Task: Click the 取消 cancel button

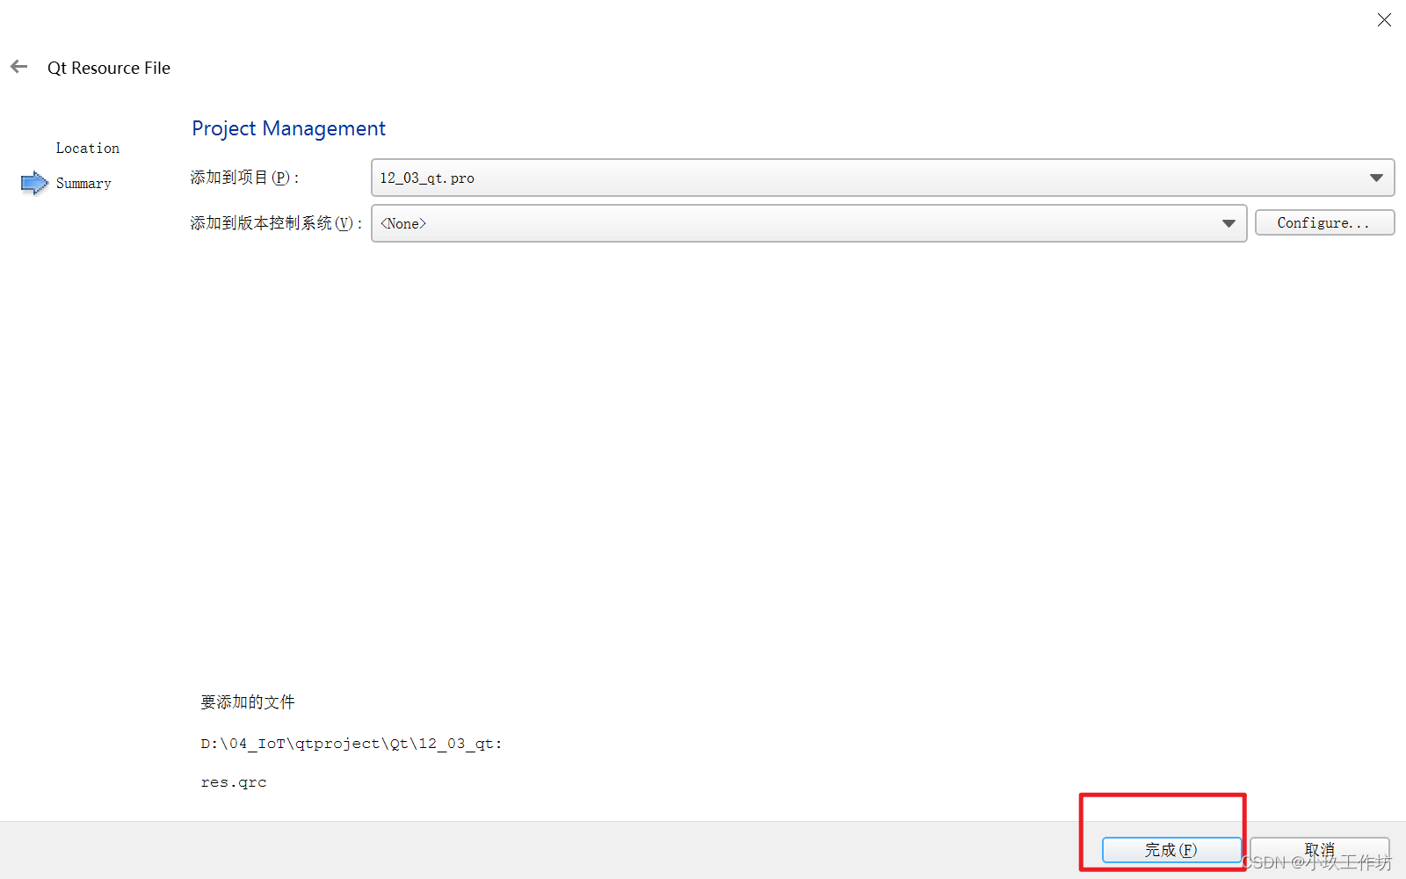Action: [x=1320, y=850]
